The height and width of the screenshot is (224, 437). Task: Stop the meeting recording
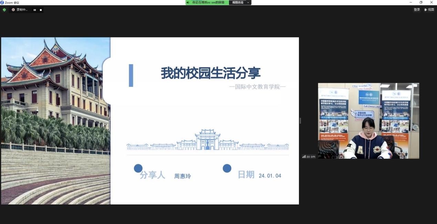(41, 10)
